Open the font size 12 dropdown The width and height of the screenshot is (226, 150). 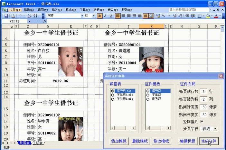tap(94, 16)
